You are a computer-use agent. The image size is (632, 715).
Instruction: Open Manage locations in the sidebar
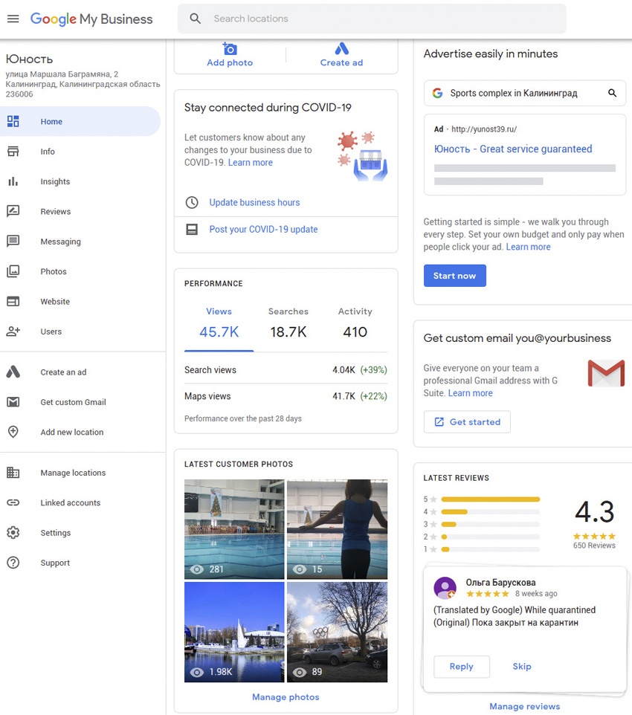click(80, 473)
